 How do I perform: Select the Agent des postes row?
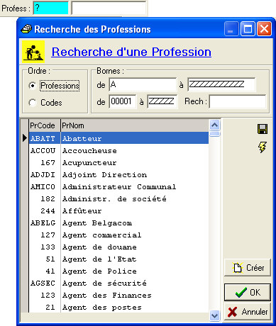click(x=118, y=307)
